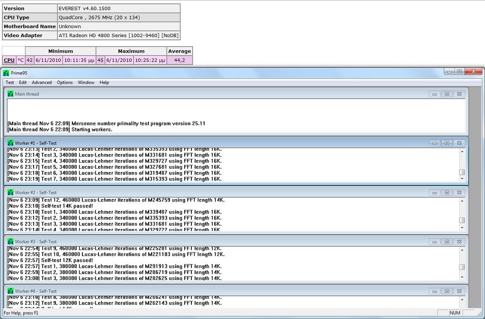Click the 'Self-test 12K passed!' line
Image resolution: width=485 pixels, height=319 pixels.
[x=50, y=260]
